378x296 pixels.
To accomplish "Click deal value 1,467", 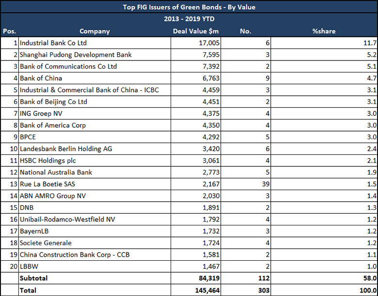I will pos(196,267).
